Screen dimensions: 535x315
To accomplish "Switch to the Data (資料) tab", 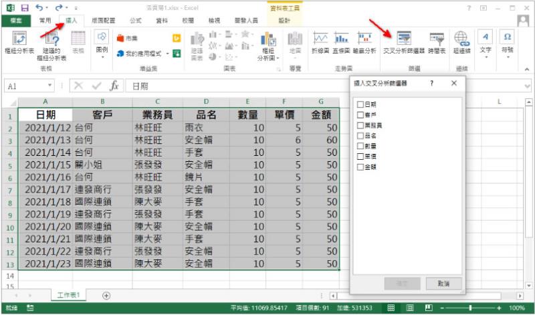I will click(x=162, y=21).
